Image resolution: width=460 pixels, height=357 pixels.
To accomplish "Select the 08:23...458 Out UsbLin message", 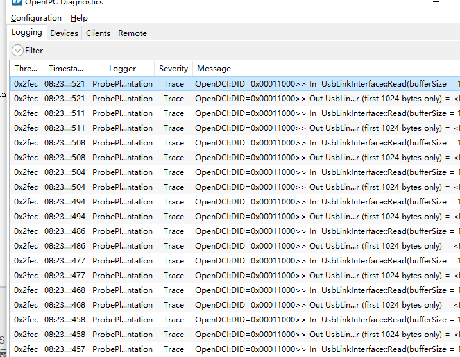I will point(327,335).
